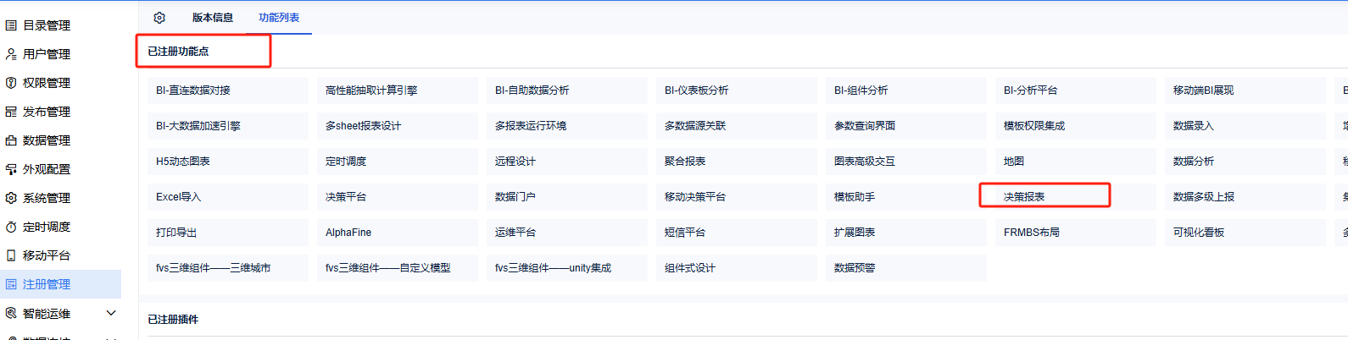The image size is (1348, 340).
Task: Click the 可视化看板 cell
Action: (x=1245, y=233)
